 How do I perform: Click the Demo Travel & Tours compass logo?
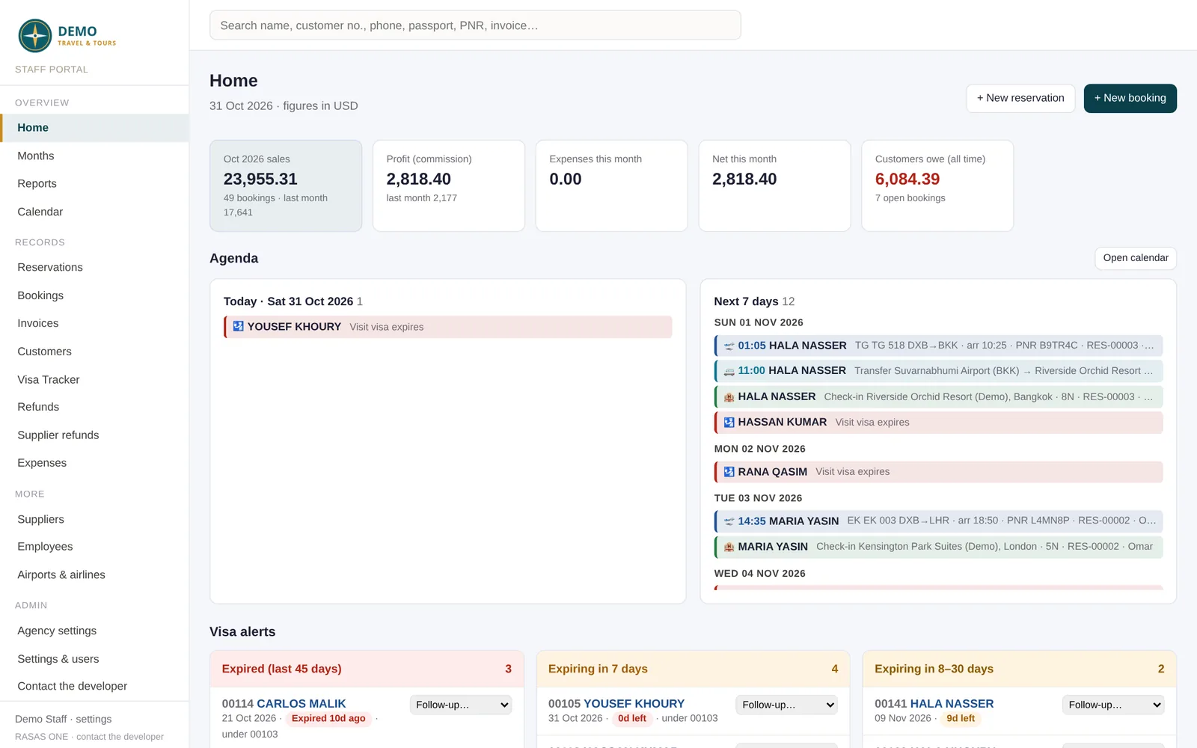(x=34, y=36)
